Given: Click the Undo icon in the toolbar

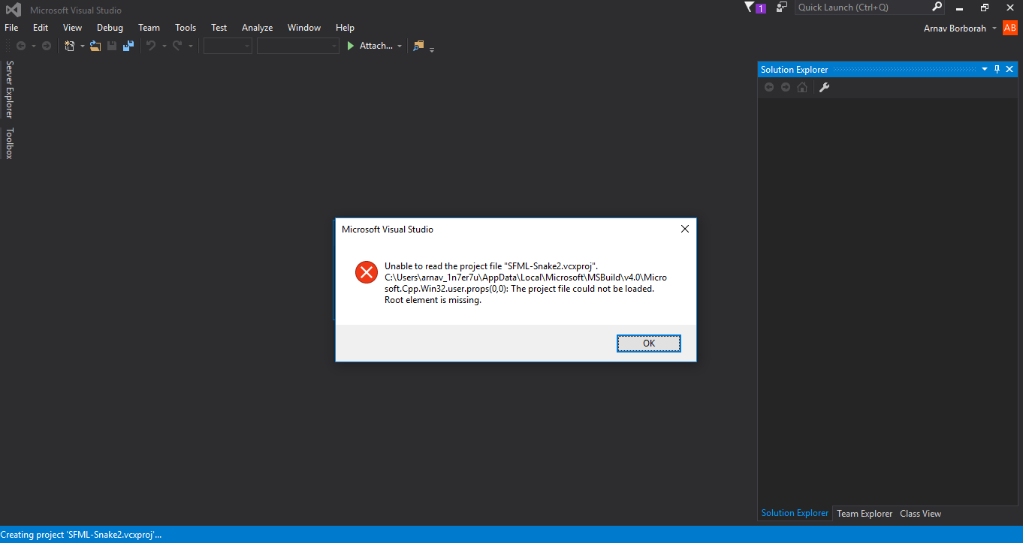Looking at the screenshot, I should point(150,45).
